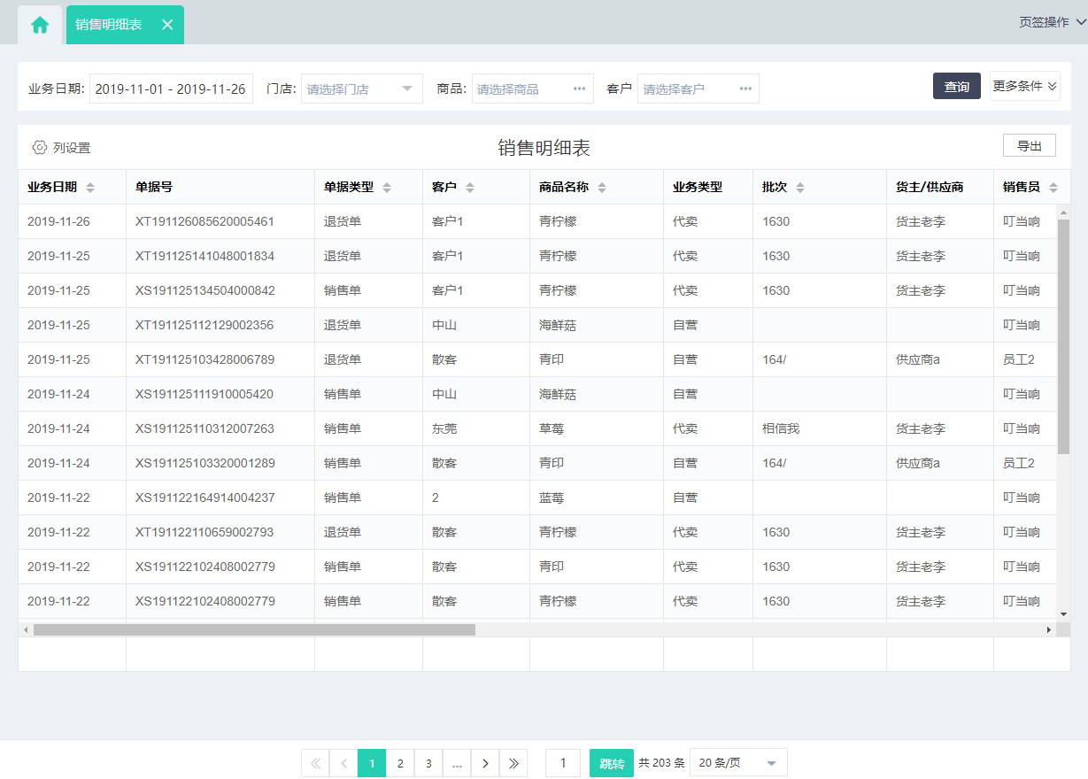Open product picker ellipsis icon in 商品 field
1088x779 pixels.
pyautogui.click(x=579, y=89)
